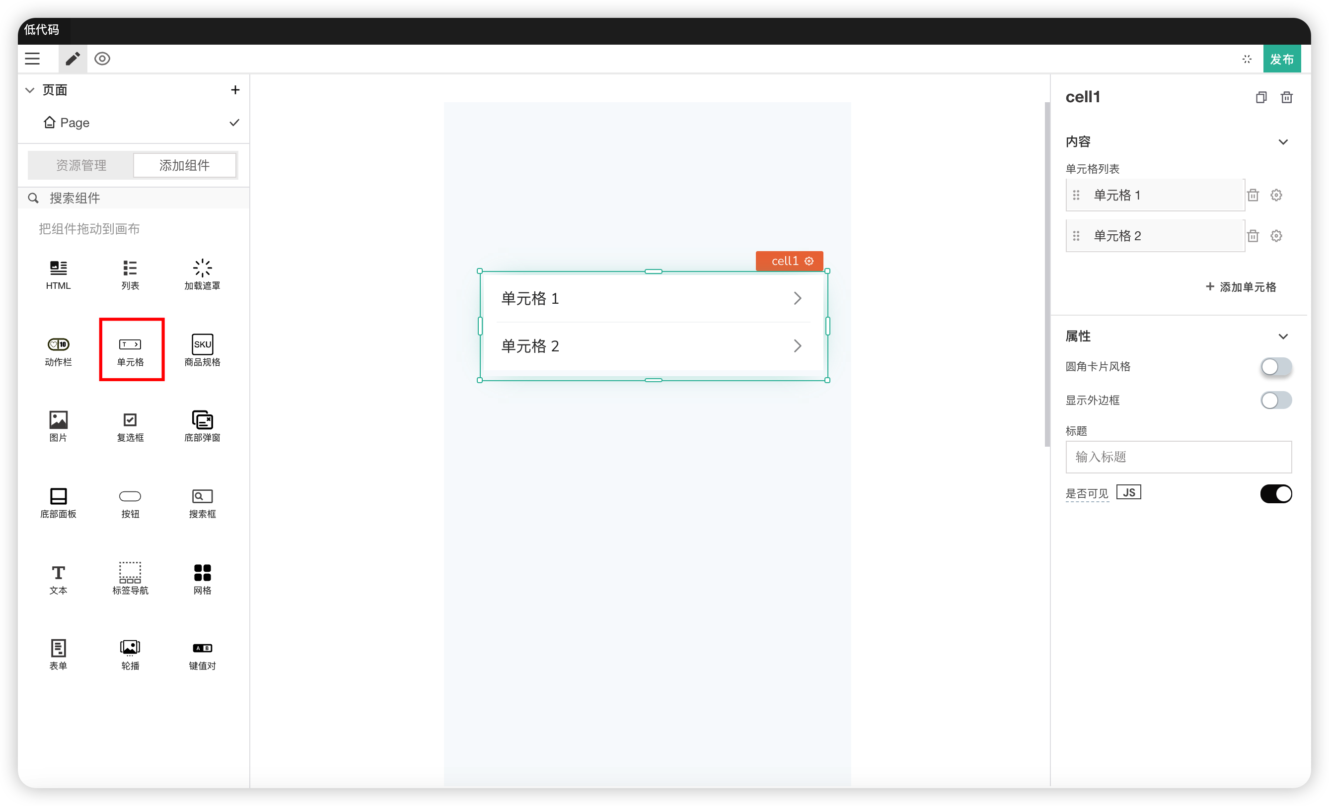Screen dimensions: 1329x806
Task: Click the eye preview icon in toolbar
Action: click(x=102, y=59)
